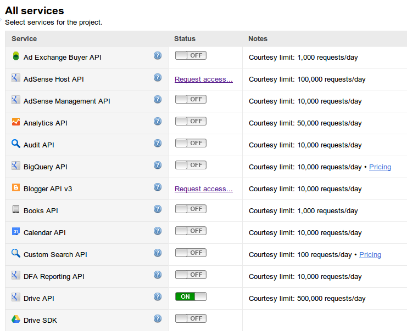The height and width of the screenshot is (331, 407).
Task: Turn on AdSense Management API
Action: [191, 99]
